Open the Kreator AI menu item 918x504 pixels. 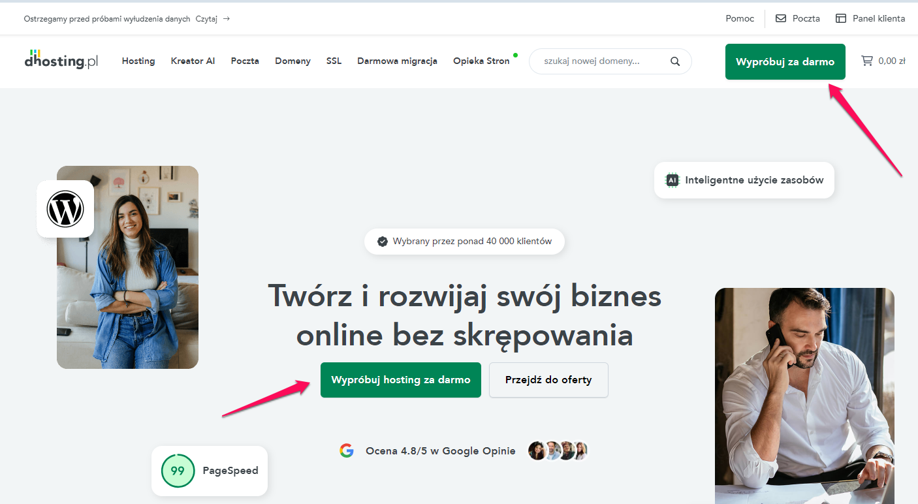[193, 61]
